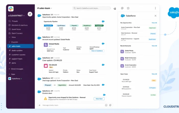Click Salesforce icon on CS-04123 card
Screen dimensions: 179x113
click(x=103, y=65)
